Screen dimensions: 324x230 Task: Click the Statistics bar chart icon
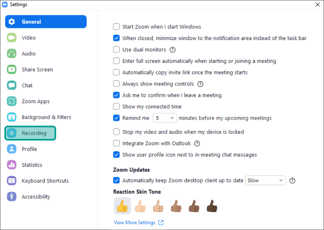tap(12, 165)
